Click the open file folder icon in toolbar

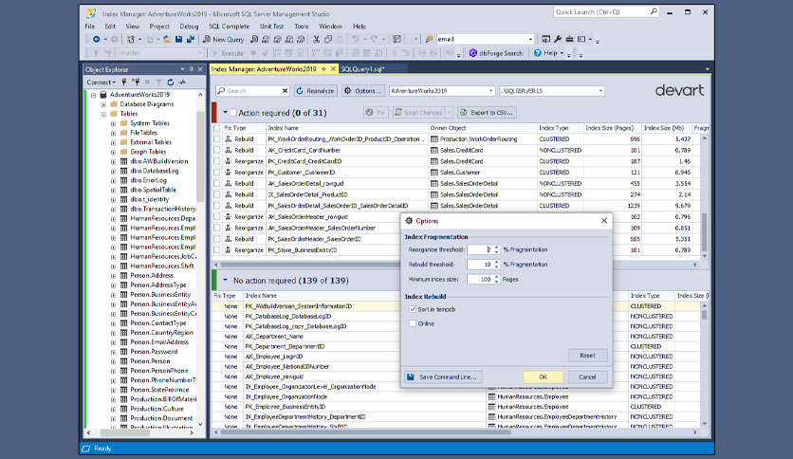pos(166,39)
